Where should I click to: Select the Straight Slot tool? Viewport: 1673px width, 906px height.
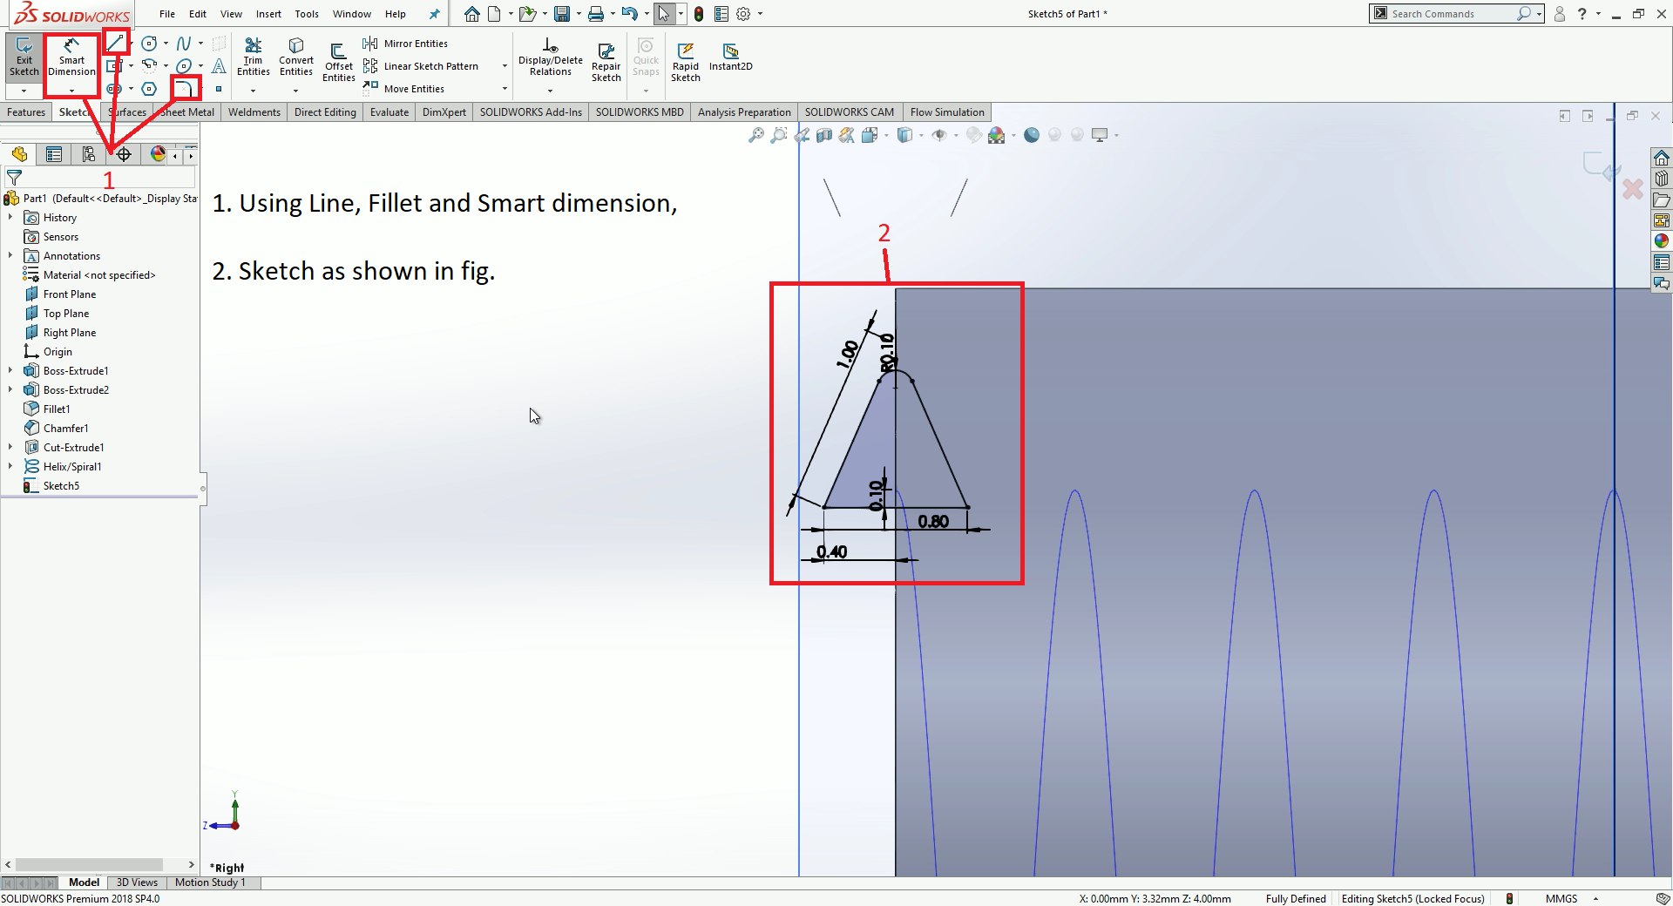pos(114,88)
